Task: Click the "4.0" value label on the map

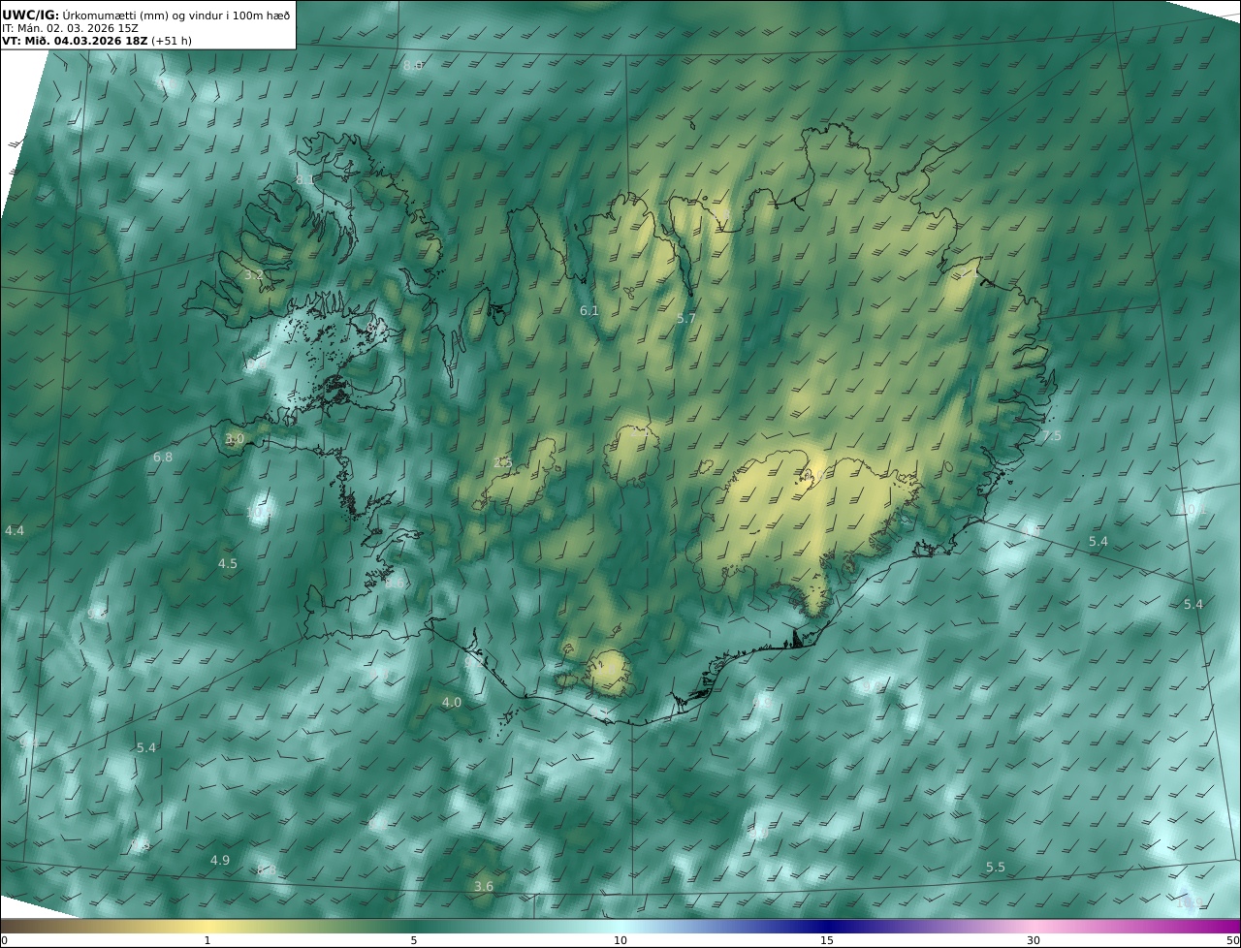Action: (452, 703)
